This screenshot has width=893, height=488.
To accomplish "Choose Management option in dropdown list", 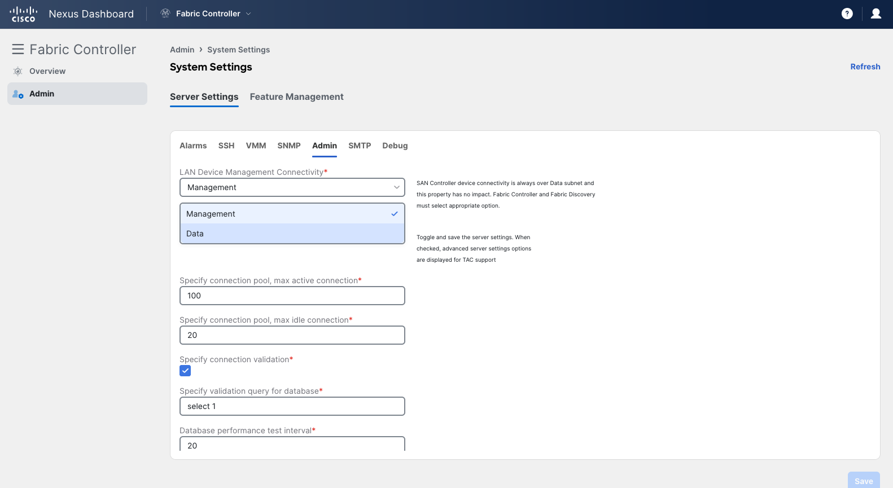I will point(292,214).
